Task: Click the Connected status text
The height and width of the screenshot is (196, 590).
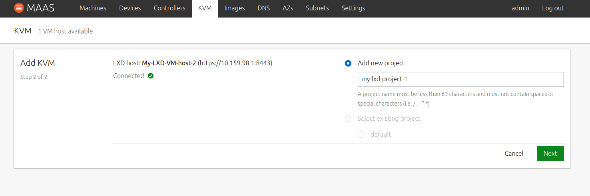Action: 128,76
